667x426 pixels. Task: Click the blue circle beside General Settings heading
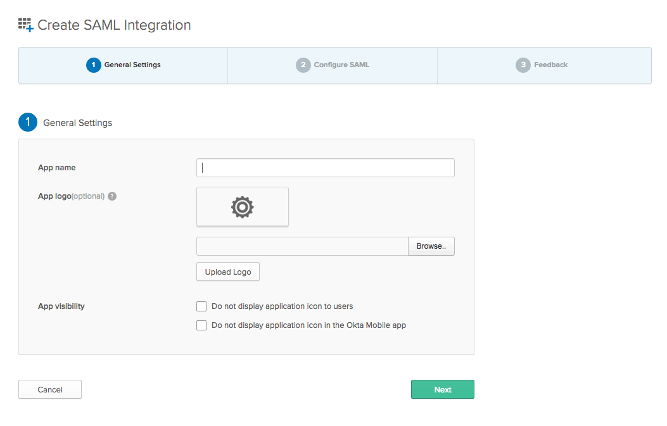(28, 122)
